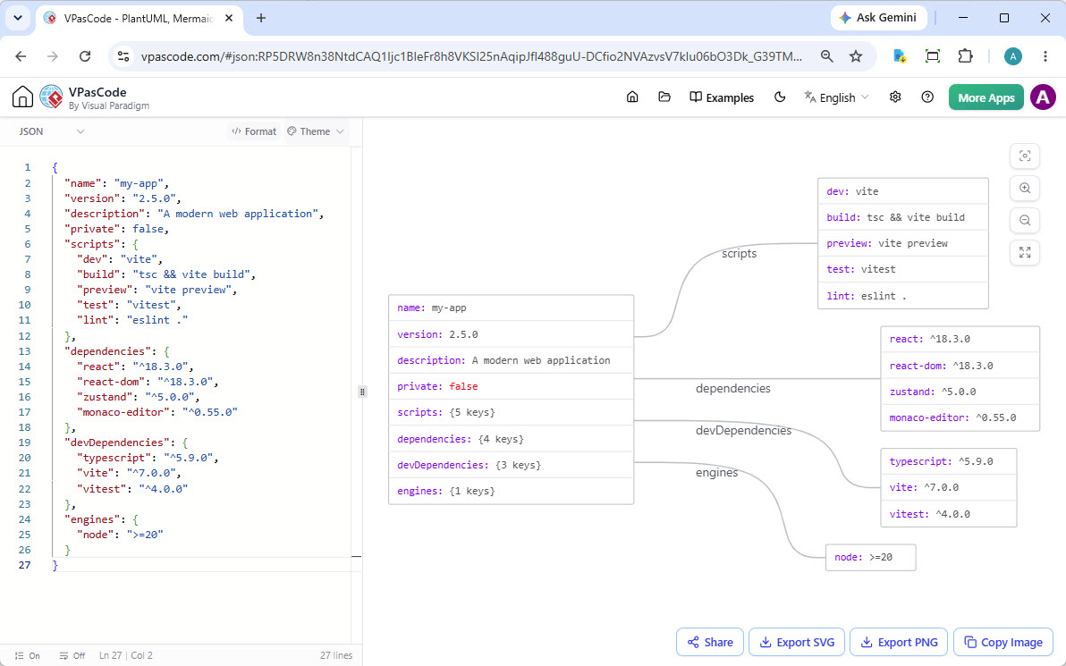Enter fullscreen with the expand arrows icon

pyautogui.click(x=1025, y=253)
